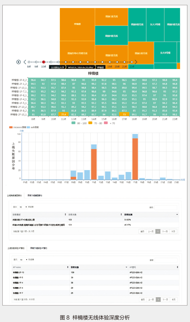Viewport: 190px width, 322px height.
Task: Click the 东北财经大学 breadcrumb
Action: (x=57, y=67)
